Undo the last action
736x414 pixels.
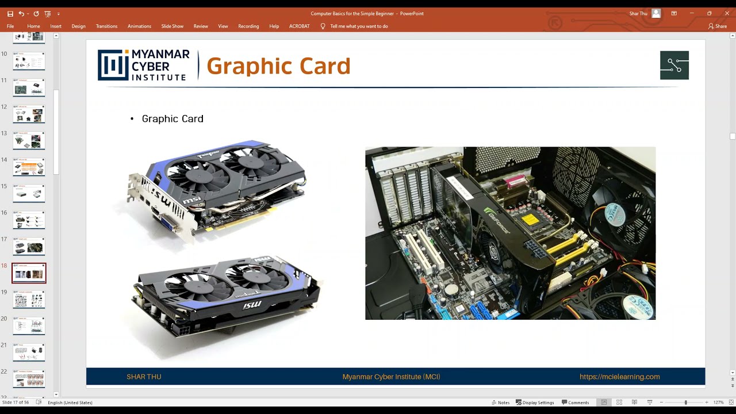point(21,13)
